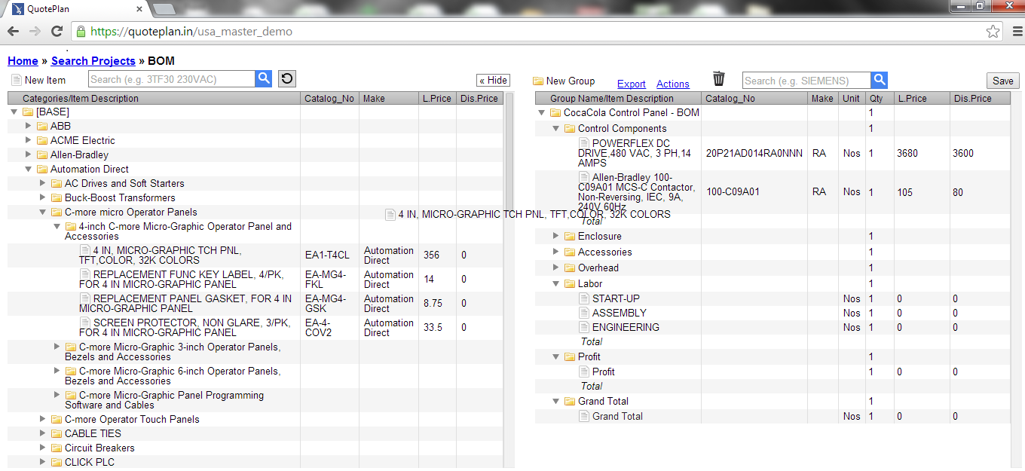
Task: Click the New Item document icon
Action: [17, 80]
